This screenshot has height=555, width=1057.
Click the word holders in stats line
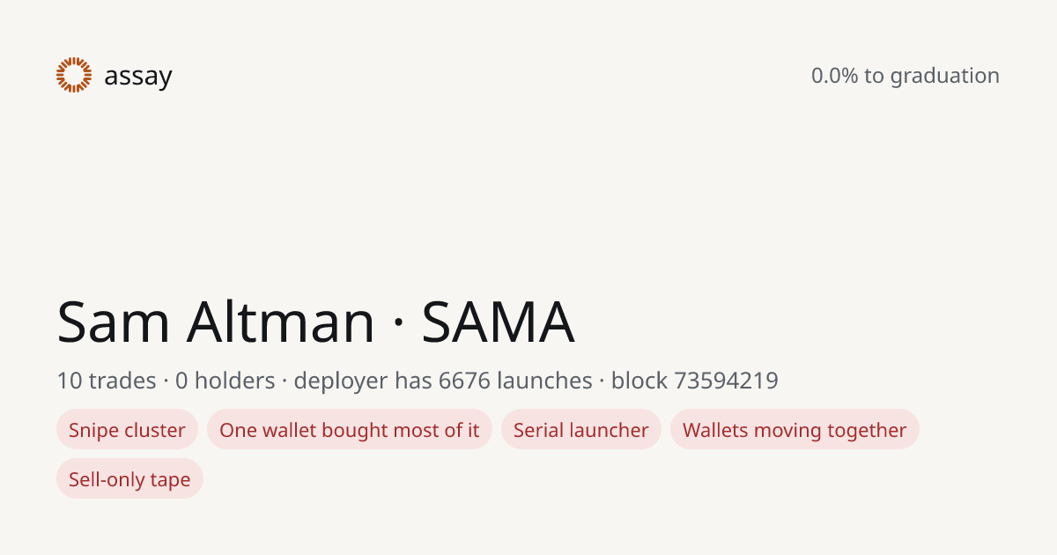click(235, 381)
